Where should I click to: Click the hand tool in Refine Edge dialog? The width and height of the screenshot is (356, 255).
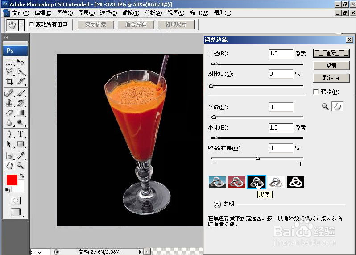[337, 106]
